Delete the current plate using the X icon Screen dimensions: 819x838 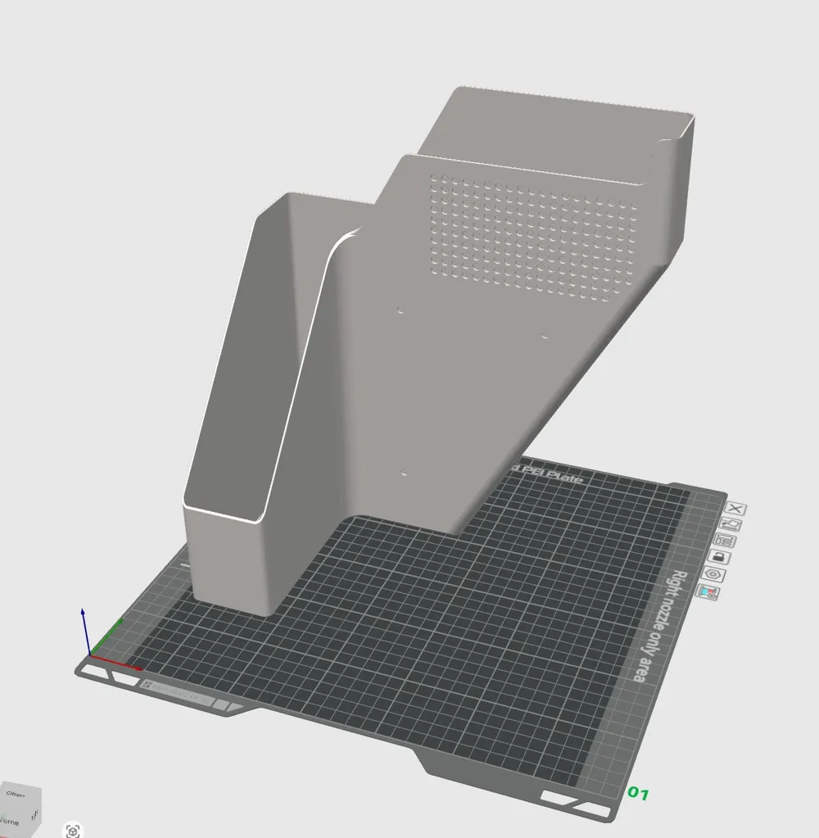(735, 509)
